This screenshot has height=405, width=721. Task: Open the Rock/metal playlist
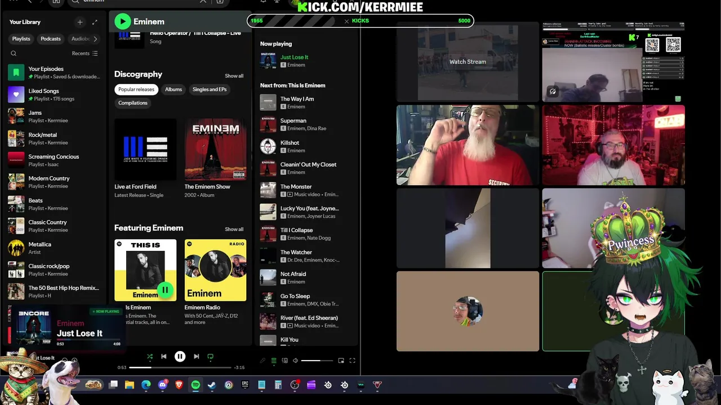click(54, 138)
